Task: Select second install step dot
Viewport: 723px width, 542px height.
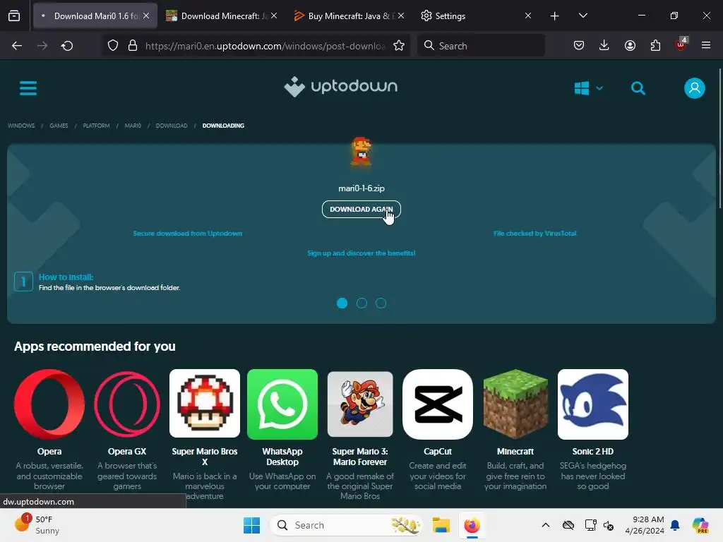Action: 362,303
